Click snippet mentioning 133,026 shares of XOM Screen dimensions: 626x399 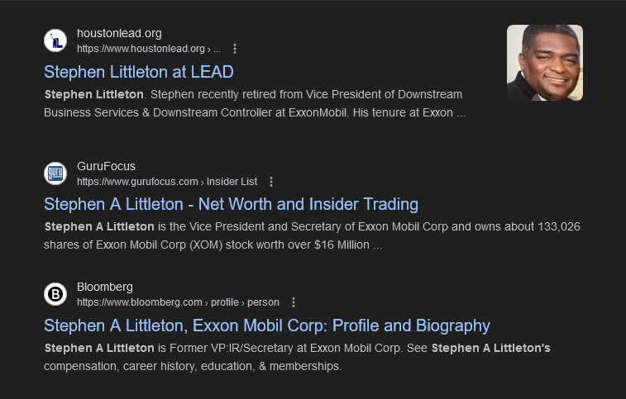point(312,235)
